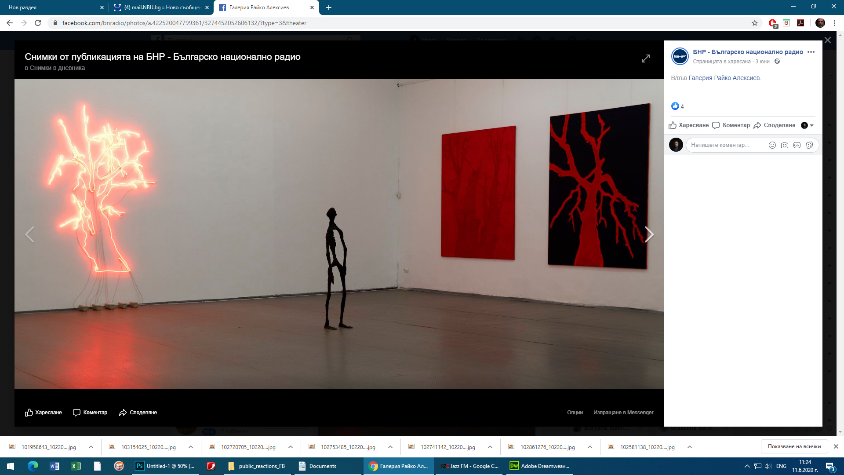
Task: Click Коментар in the side panel
Action: coord(731,125)
